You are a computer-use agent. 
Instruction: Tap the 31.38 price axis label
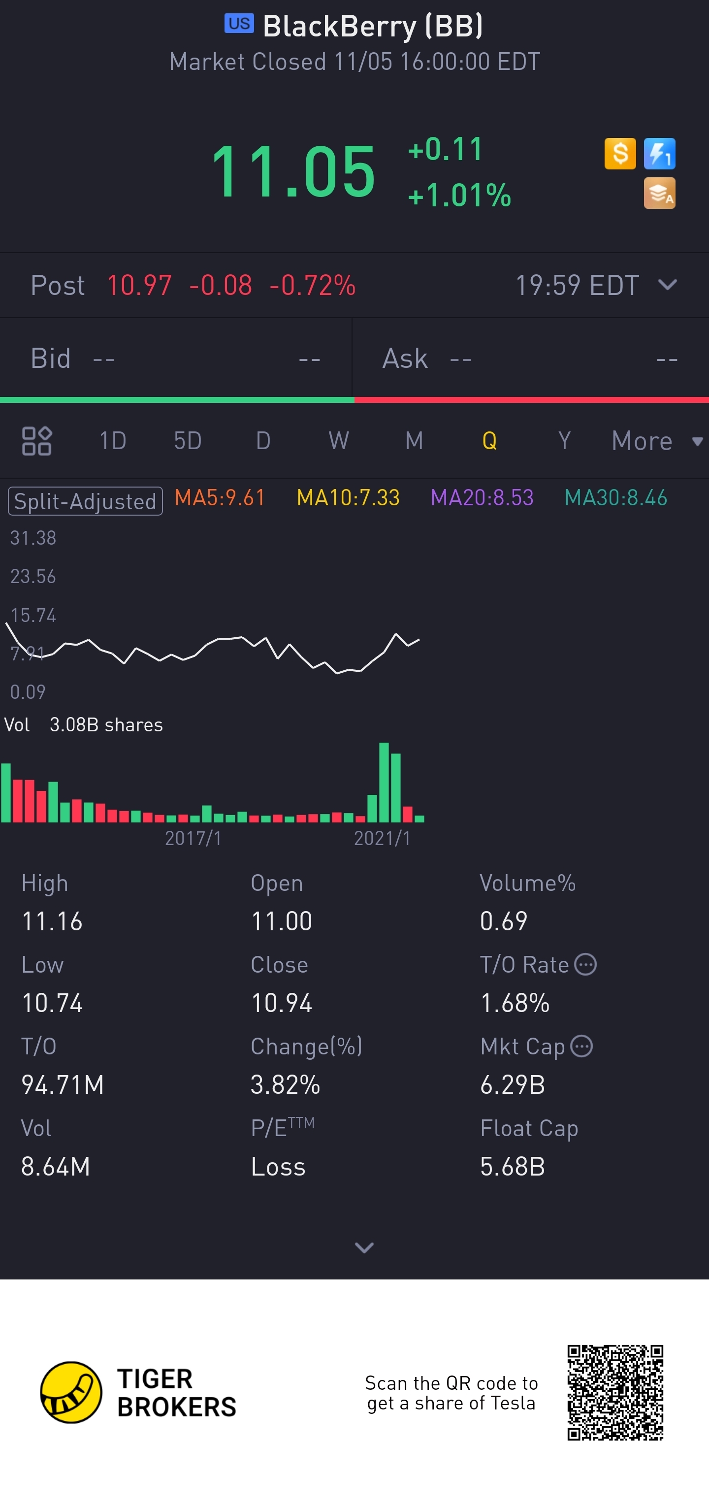33,538
